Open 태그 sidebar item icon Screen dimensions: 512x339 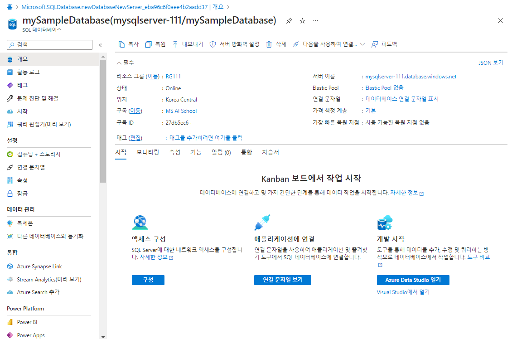point(10,85)
